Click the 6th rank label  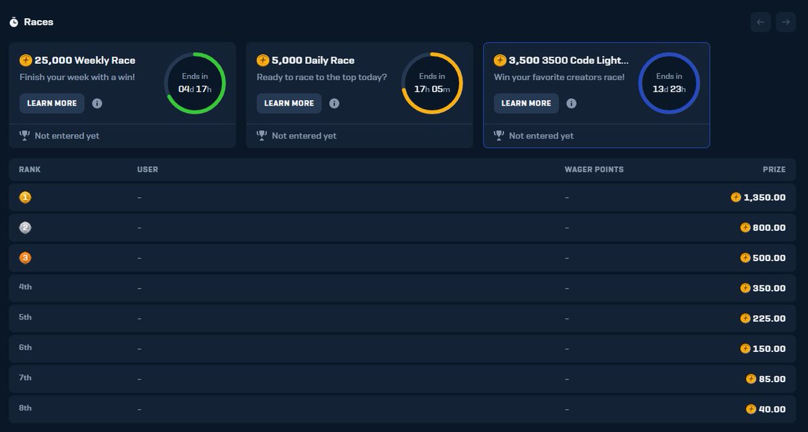pos(26,348)
